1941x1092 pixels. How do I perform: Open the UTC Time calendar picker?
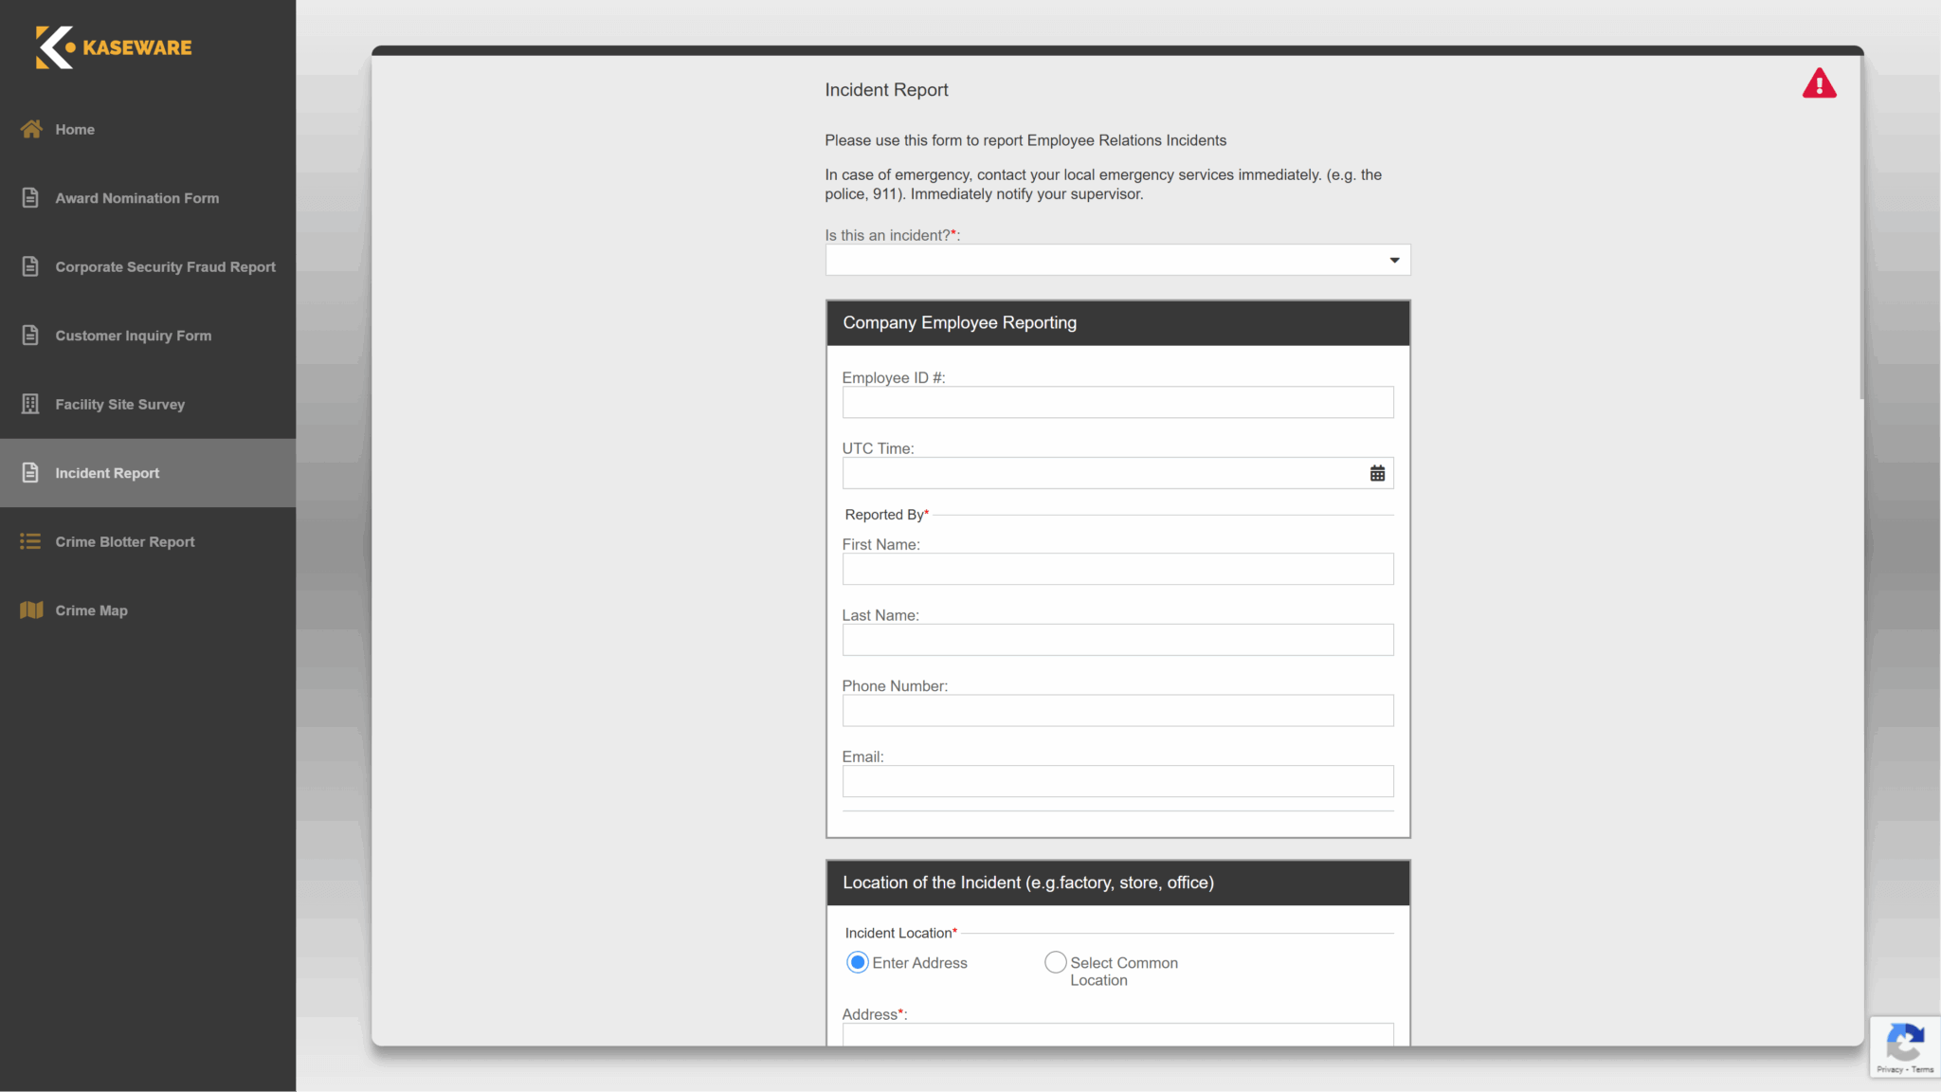coord(1377,472)
